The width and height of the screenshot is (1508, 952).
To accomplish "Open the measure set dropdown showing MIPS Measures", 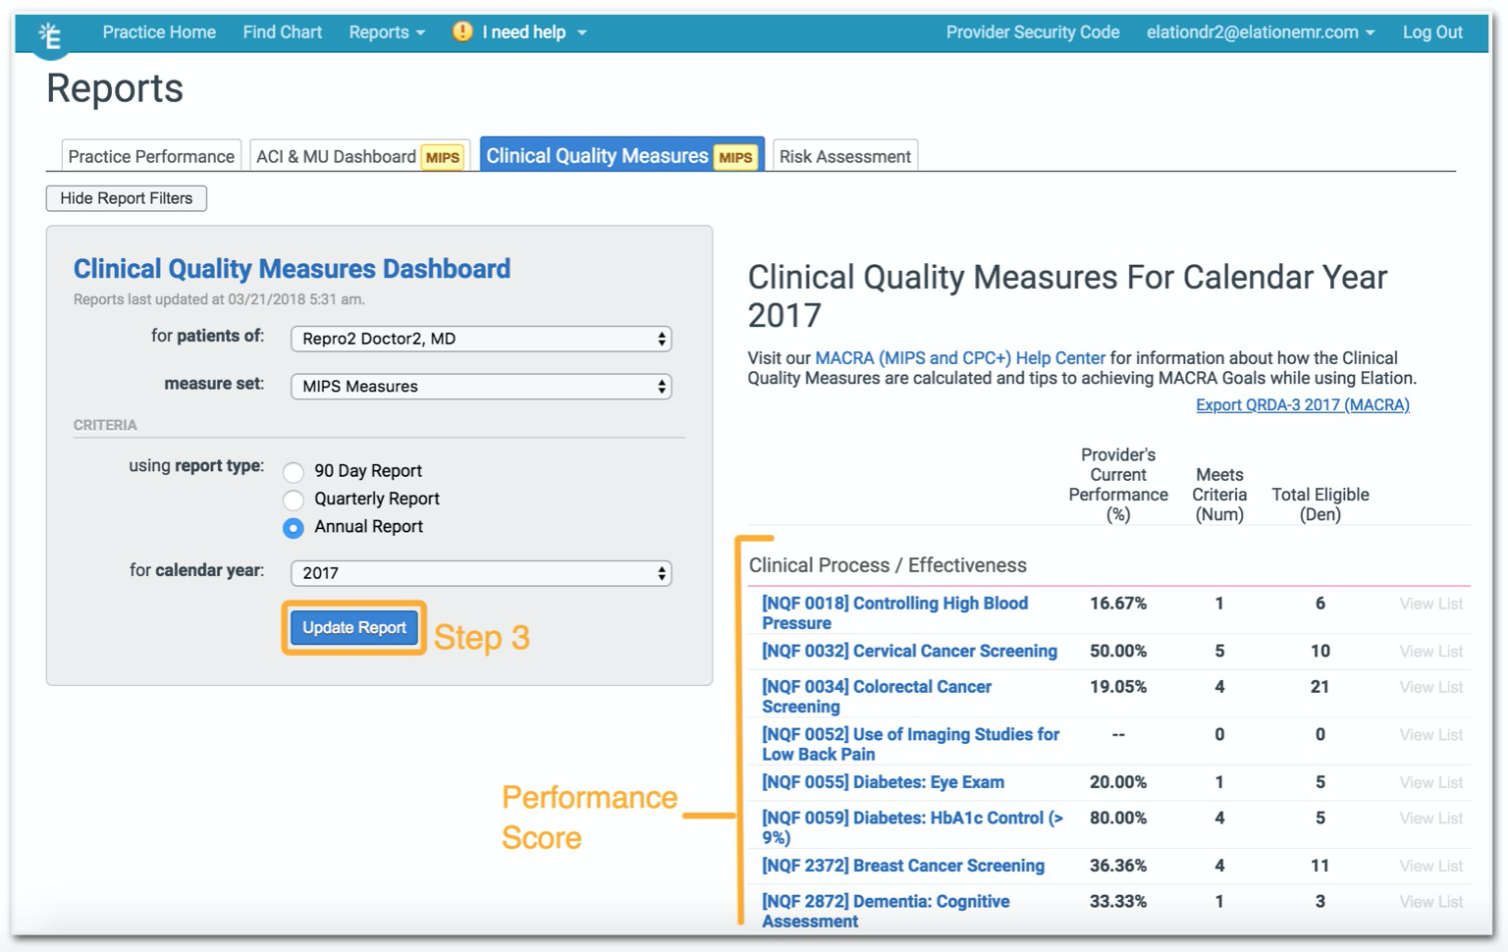I will click(480, 386).
